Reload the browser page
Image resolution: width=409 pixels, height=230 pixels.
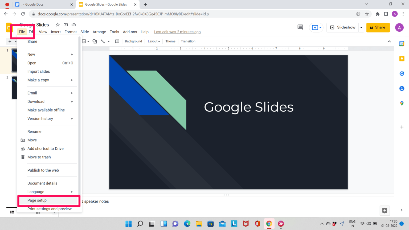23,14
